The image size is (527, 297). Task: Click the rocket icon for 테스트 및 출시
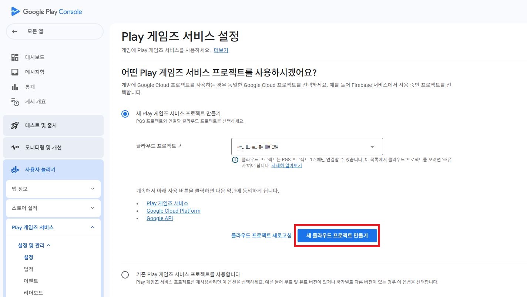(15, 125)
